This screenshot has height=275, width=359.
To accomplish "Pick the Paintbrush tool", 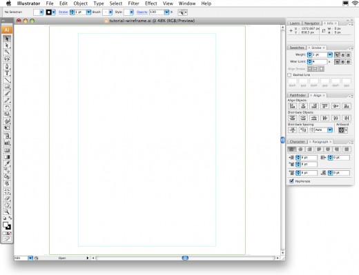I will click(x=7, y=93).
